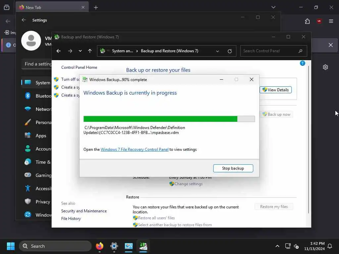
Task: Open a new Firefox tab
Action: (x=96, y=8)
